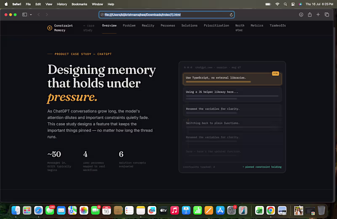Screen dimensions: 337x219
Task: Open Keynote from the dock
Action: click(x=186, y=211)
